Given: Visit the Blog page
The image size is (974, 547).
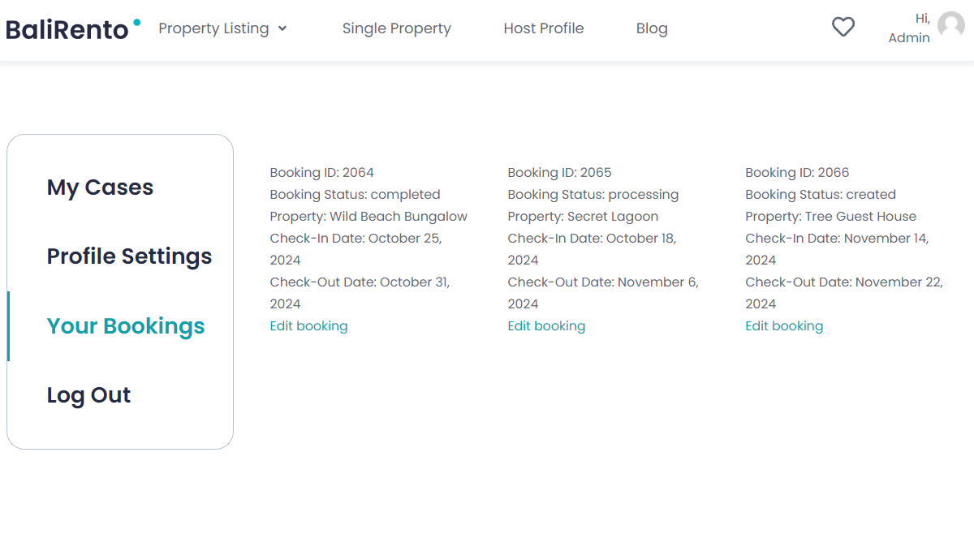Looking at the screenshot, I should (652, 28).
